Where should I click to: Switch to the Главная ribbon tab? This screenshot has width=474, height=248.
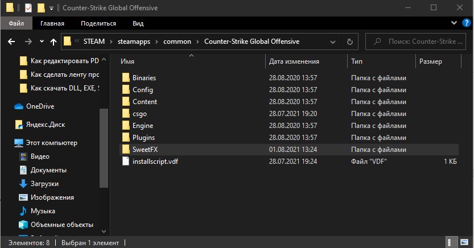[52, 23]
